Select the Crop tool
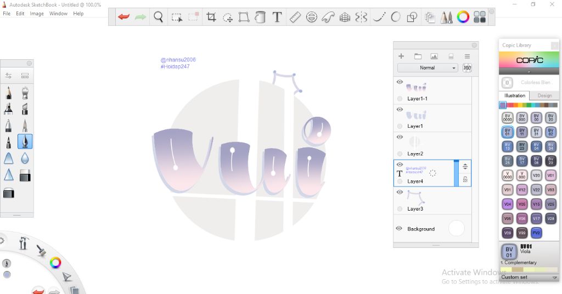The height and width of the screenshot is (294, 562). (211, 17)
